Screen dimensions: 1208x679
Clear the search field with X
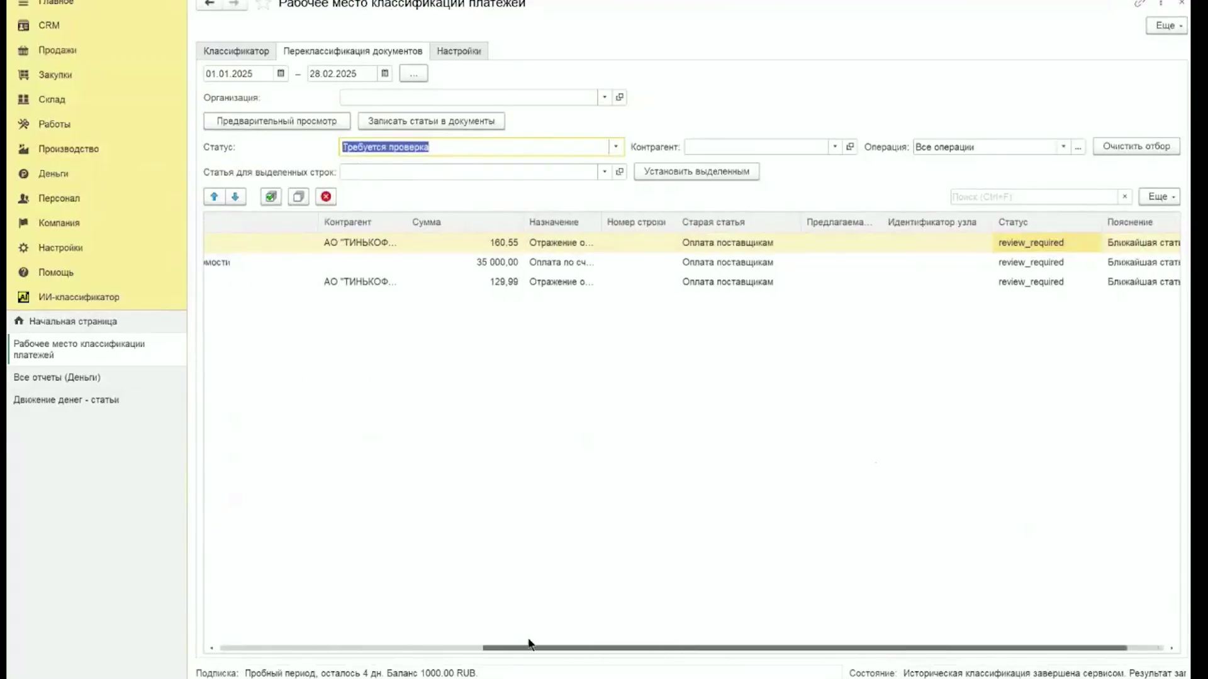(x=1125, y=197)
